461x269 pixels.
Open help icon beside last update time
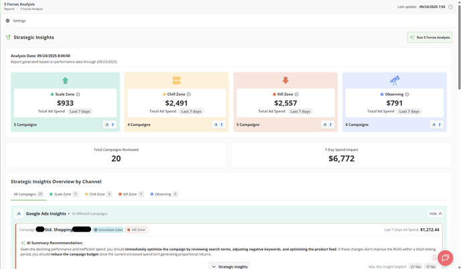(x=450, y=7)
